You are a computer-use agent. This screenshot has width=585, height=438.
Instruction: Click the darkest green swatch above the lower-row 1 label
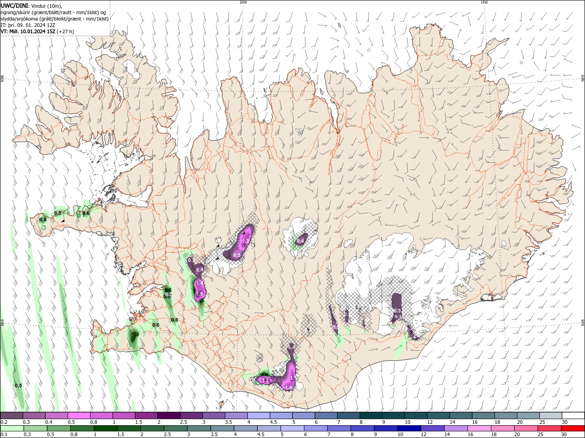106,428
